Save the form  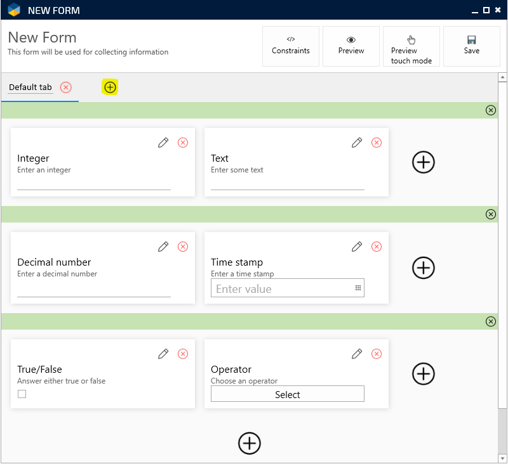point(472,46)
